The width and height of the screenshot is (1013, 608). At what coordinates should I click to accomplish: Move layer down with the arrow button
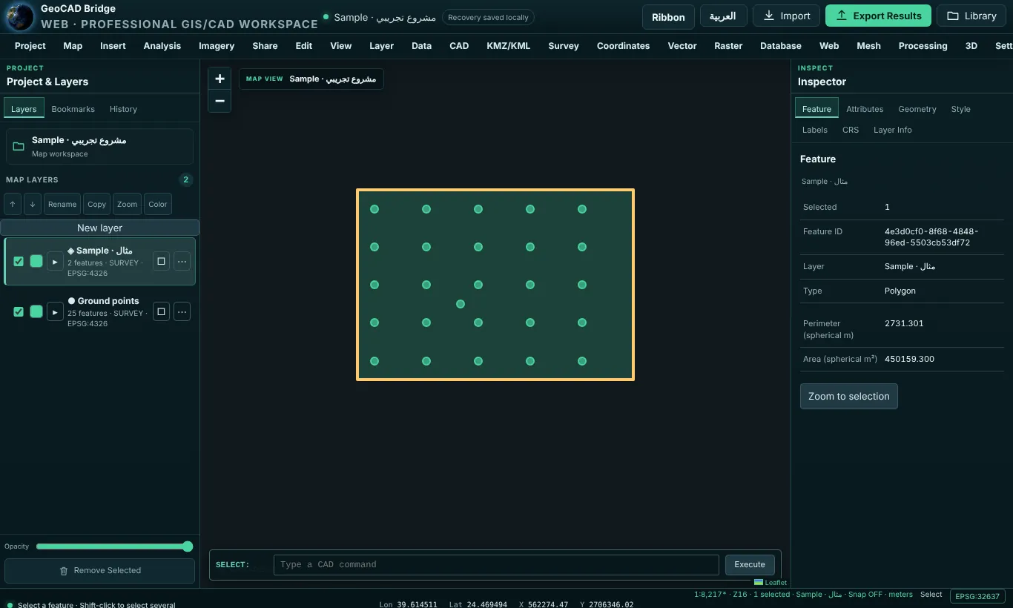(33, 204)
